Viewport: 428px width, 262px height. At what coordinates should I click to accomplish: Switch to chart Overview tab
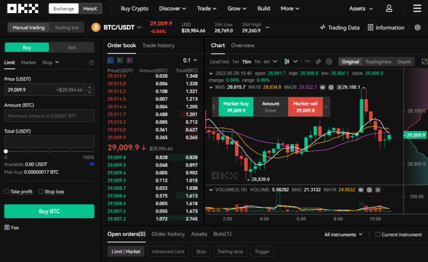[243, 46]
